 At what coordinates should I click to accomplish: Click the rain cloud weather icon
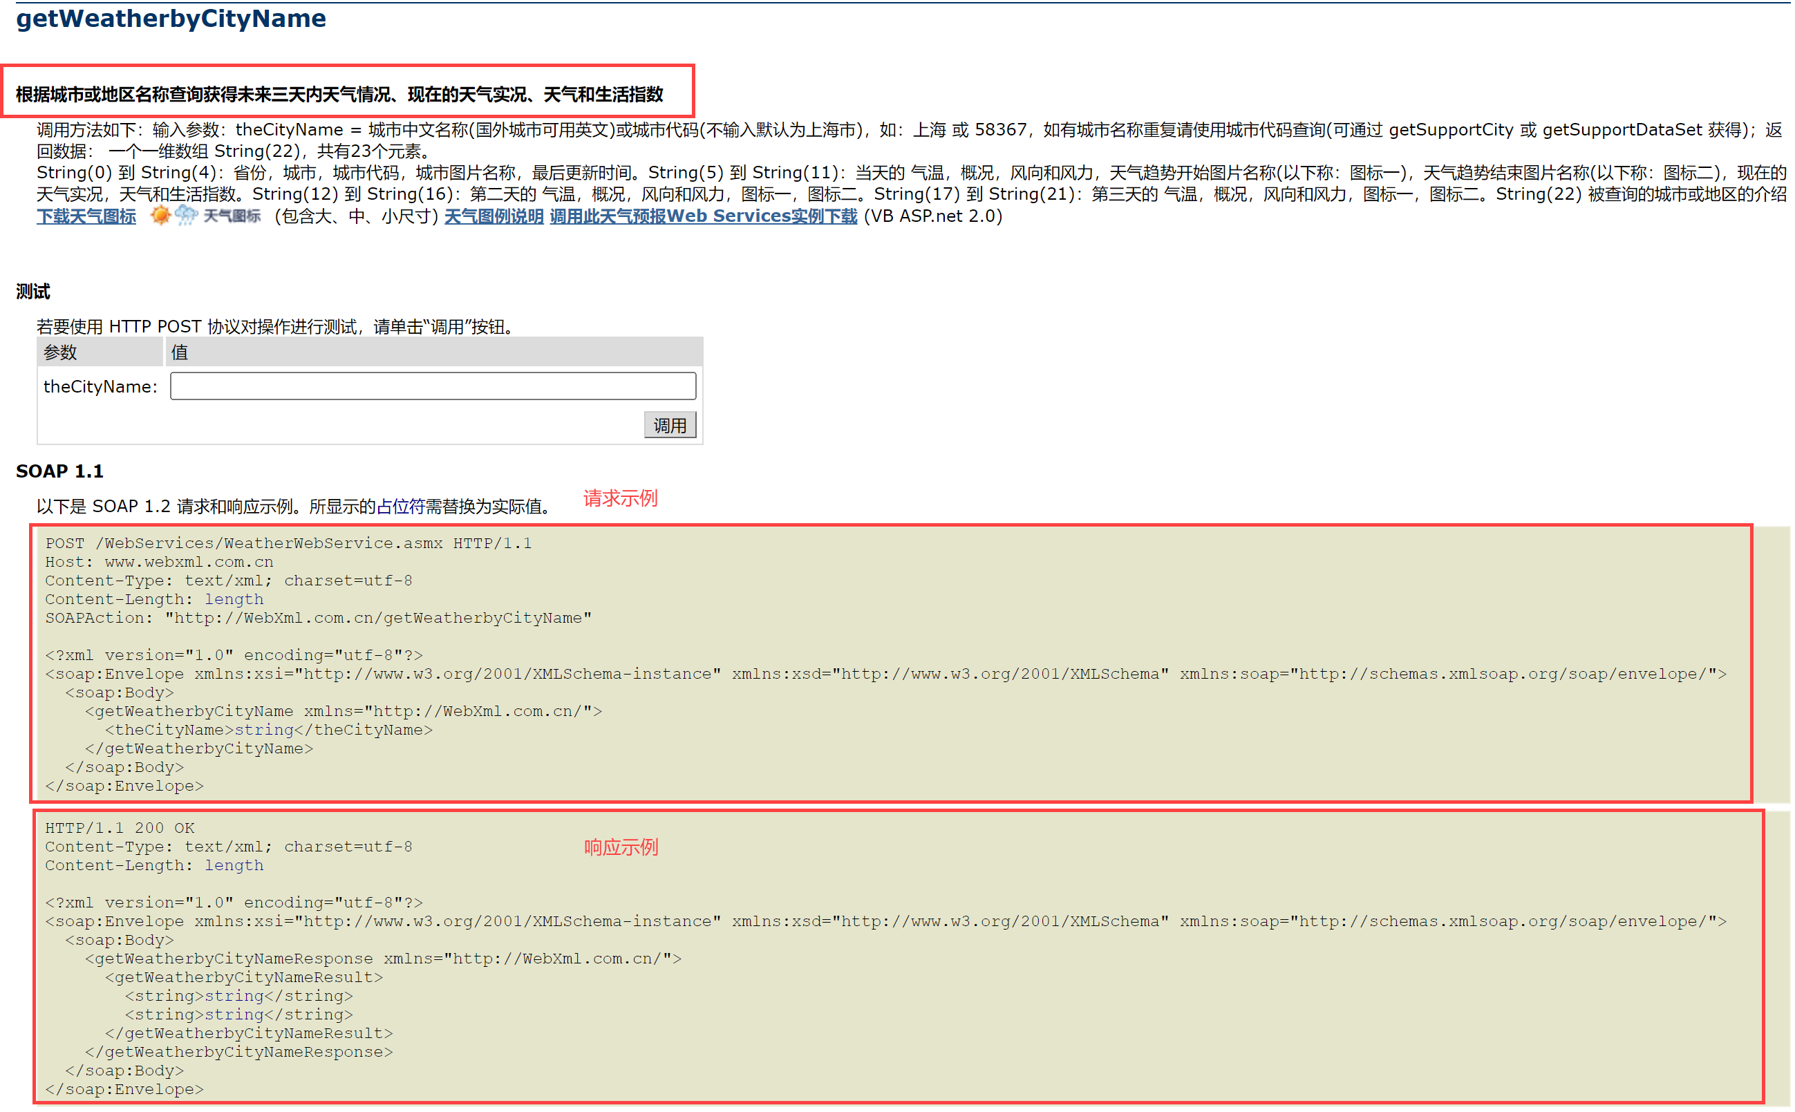pos(186,216)
